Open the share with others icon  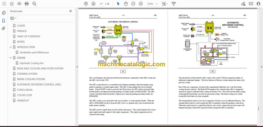coord(259,4)
